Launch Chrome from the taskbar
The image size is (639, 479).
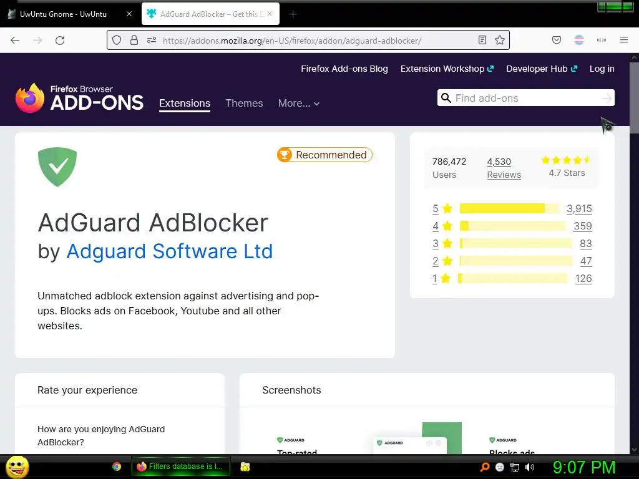(x=117, y=467)
